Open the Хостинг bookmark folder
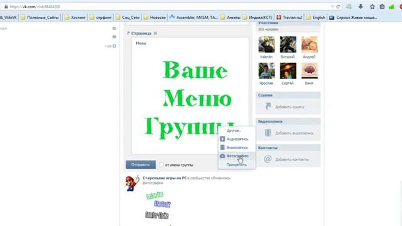This screenshot has height=226, width=402. click(75, 18)
